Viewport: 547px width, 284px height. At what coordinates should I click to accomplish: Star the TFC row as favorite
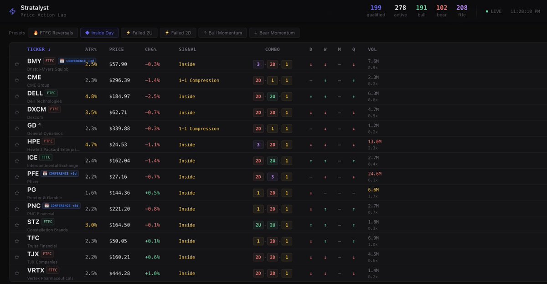[x=17, y=241]
